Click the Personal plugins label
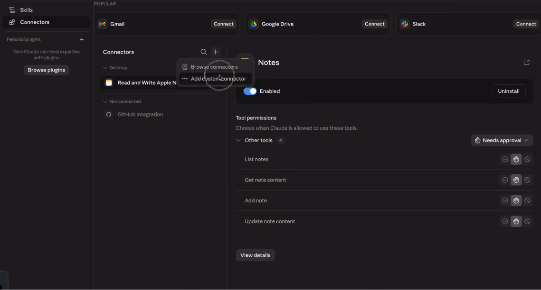 [x=24, y=39]
